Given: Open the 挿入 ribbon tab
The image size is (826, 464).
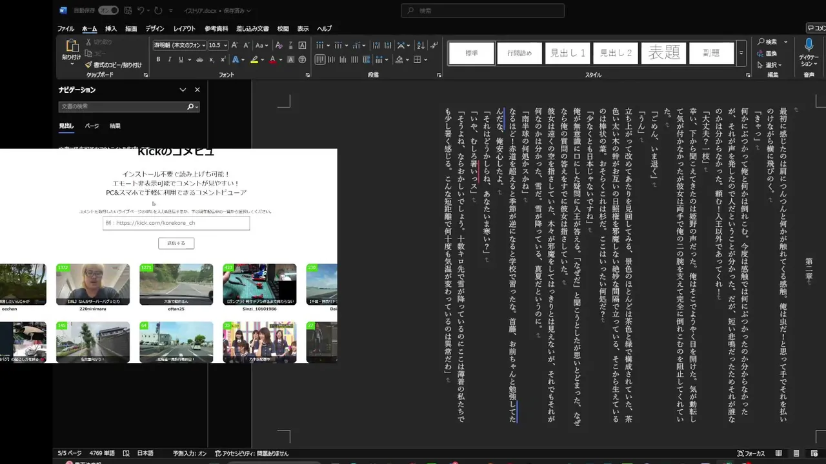Looking at the screenshot, I should click(x=111, y=28).
